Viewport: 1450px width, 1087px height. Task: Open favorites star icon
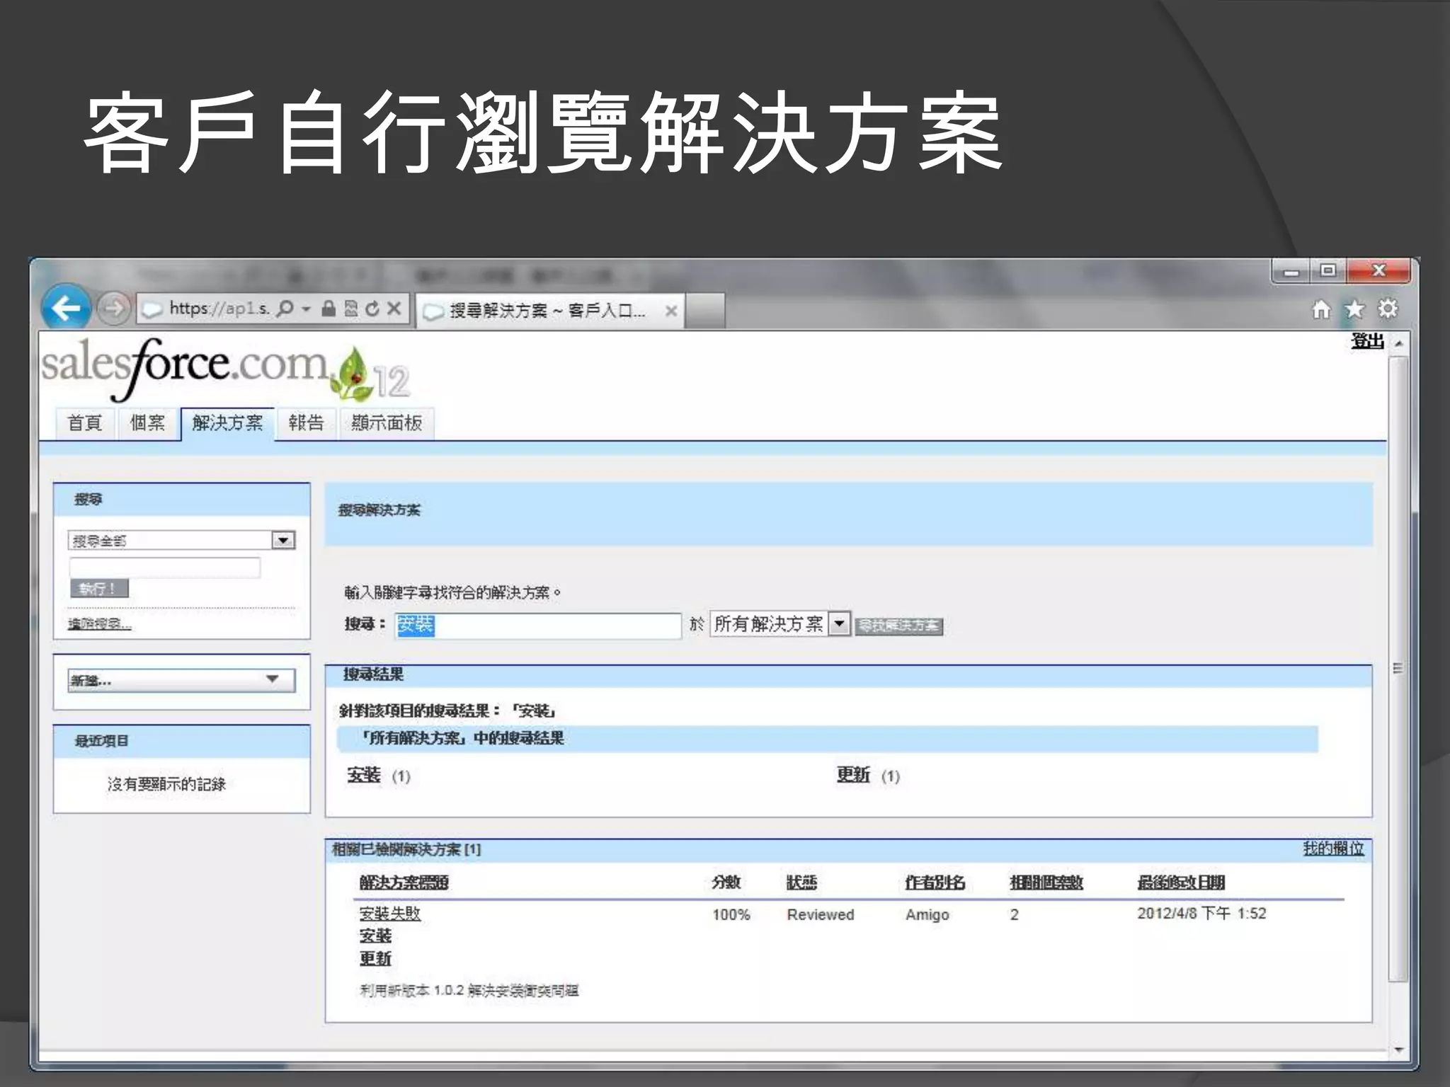(1354, 309)
